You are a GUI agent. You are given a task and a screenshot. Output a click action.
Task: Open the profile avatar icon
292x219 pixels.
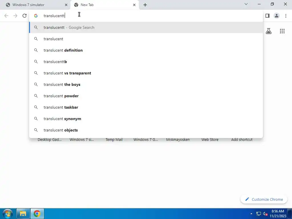point(277,16)
